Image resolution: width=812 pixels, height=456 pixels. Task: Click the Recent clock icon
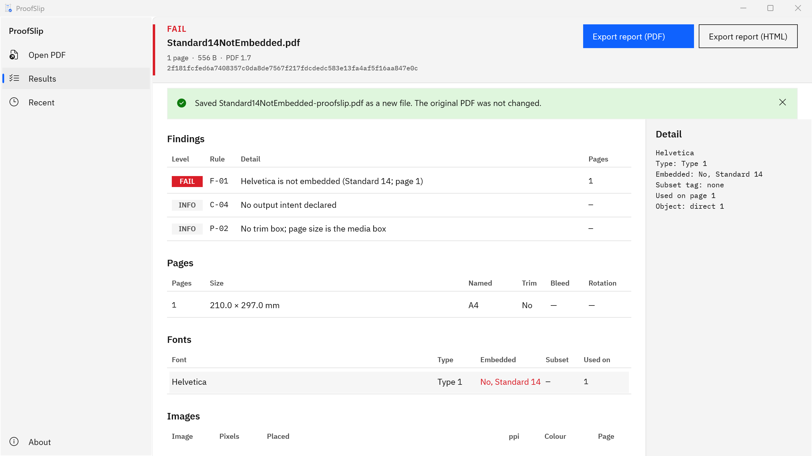pyautogui.click(x=14, y=102)
